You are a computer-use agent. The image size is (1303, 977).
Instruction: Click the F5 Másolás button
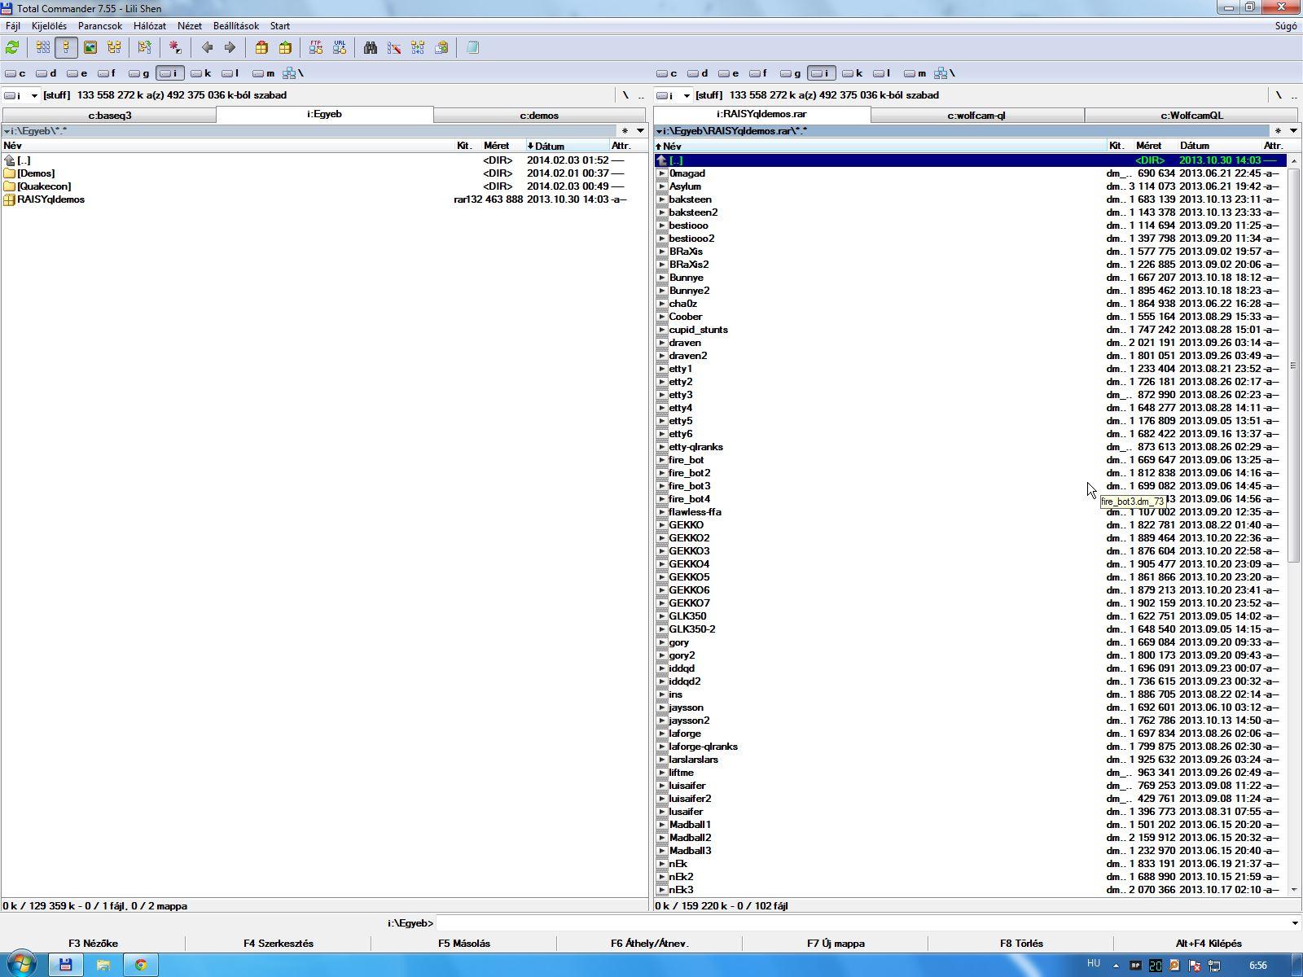[464, 944]
